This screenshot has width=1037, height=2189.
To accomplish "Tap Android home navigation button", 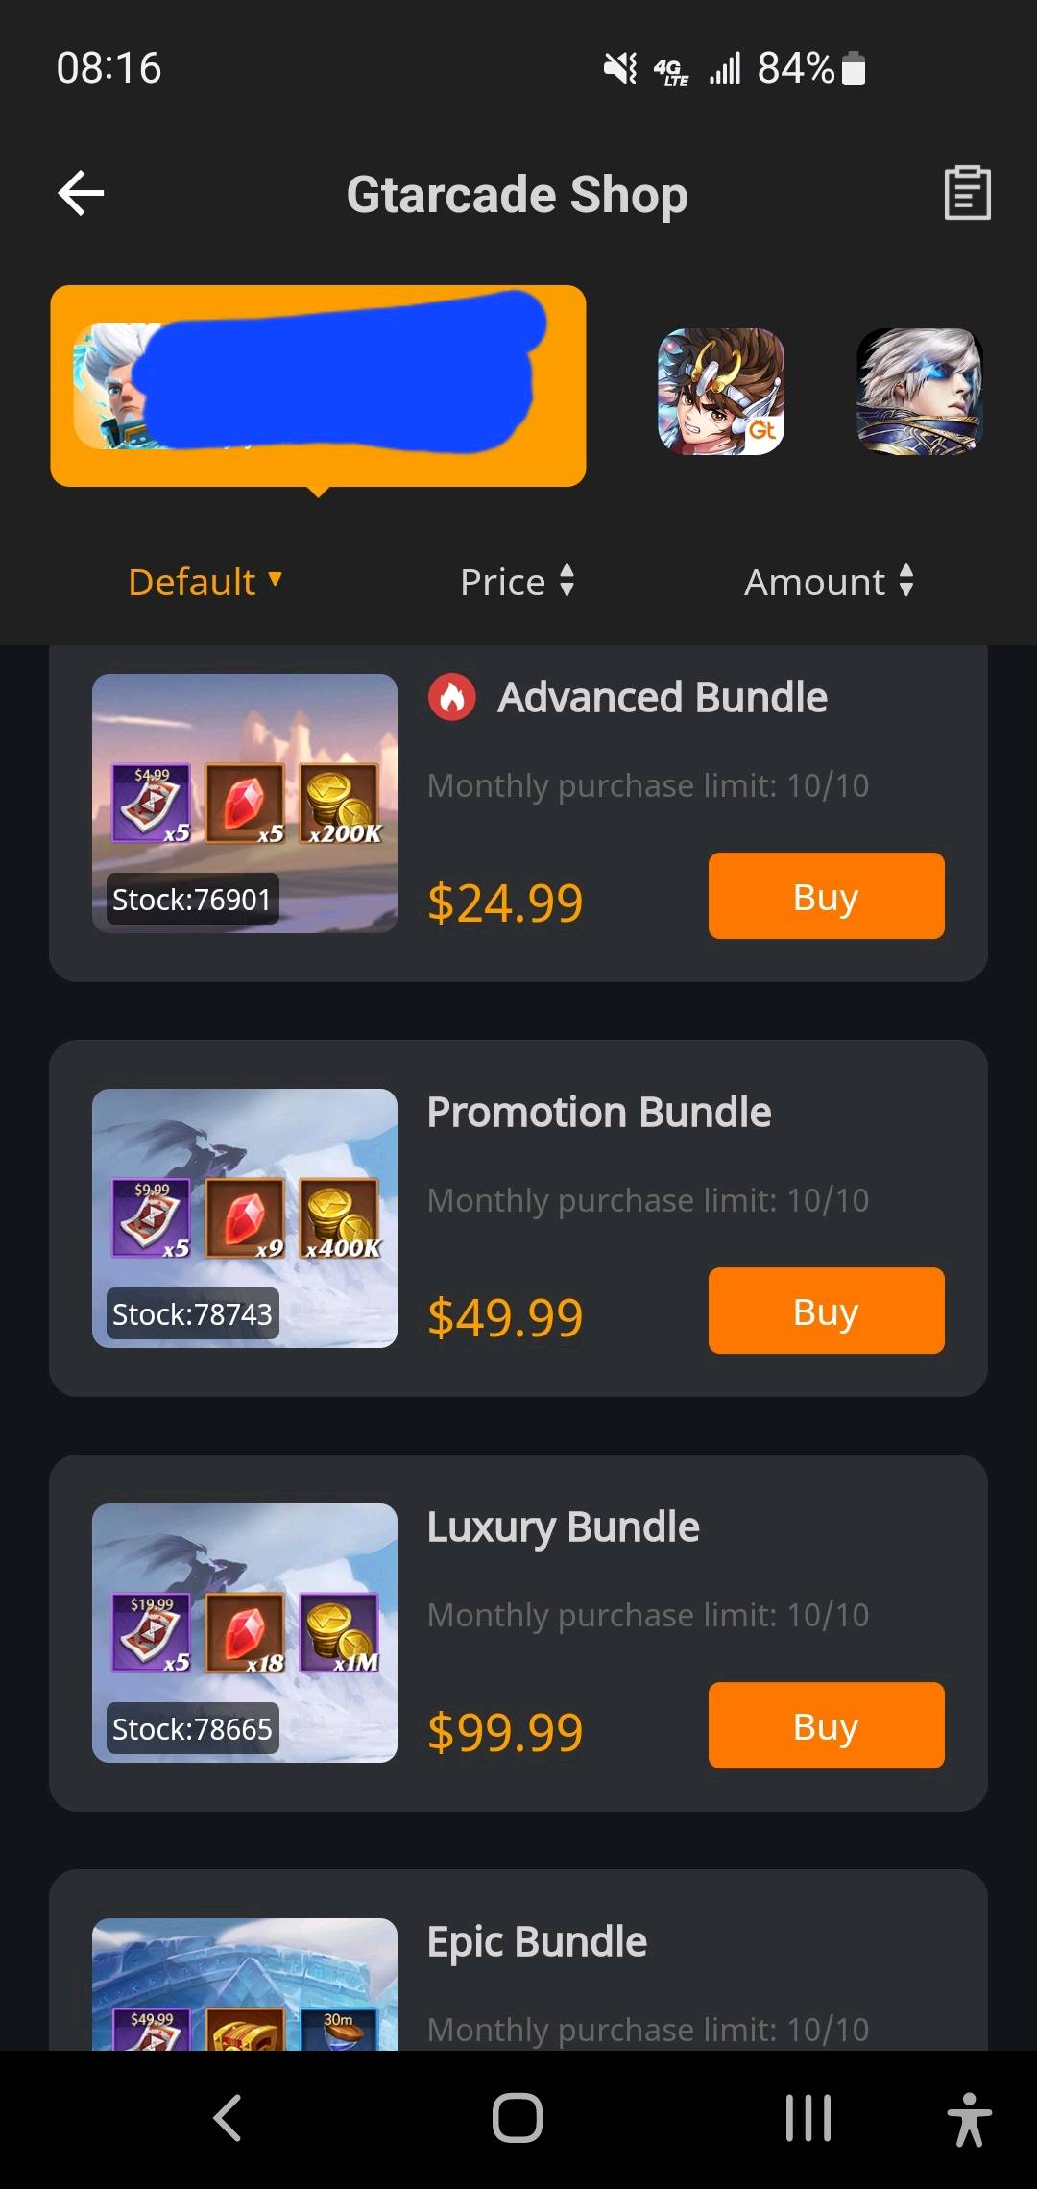I will coord(518,2118).
